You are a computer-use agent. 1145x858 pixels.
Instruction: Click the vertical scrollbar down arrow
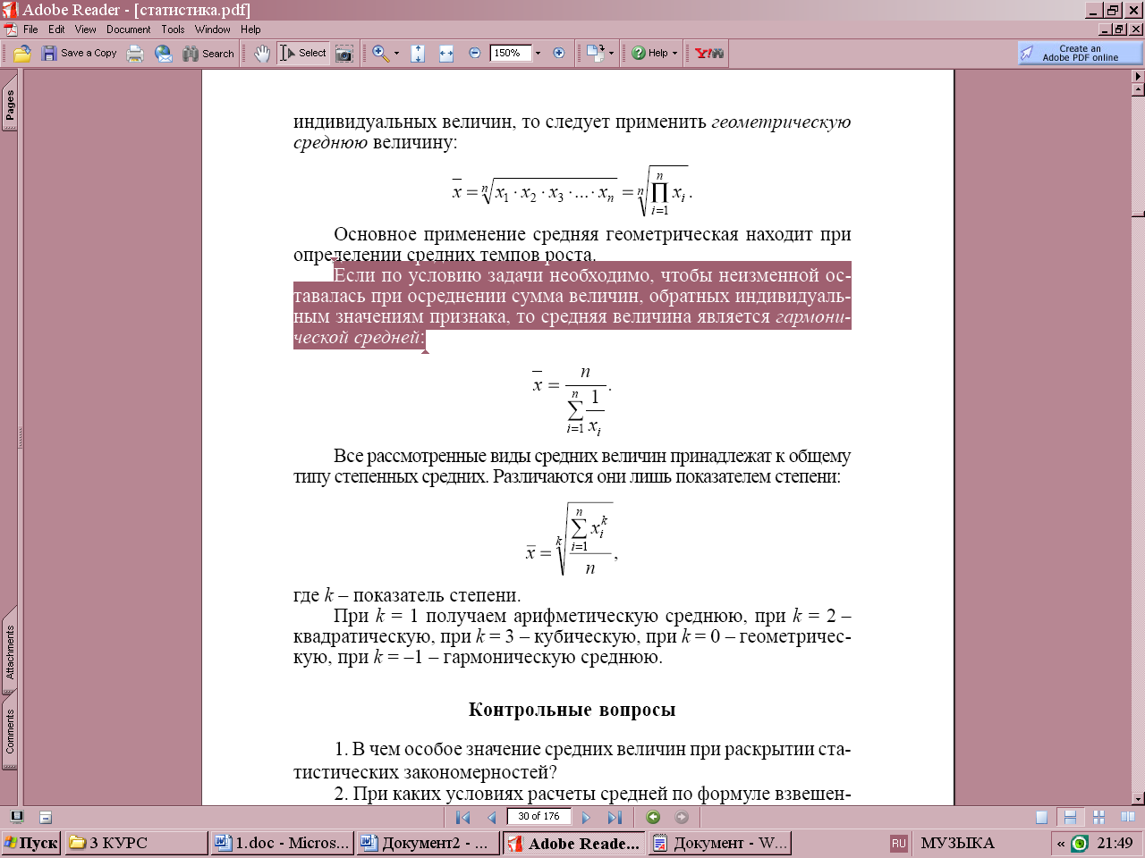[x=1138, y=799]
